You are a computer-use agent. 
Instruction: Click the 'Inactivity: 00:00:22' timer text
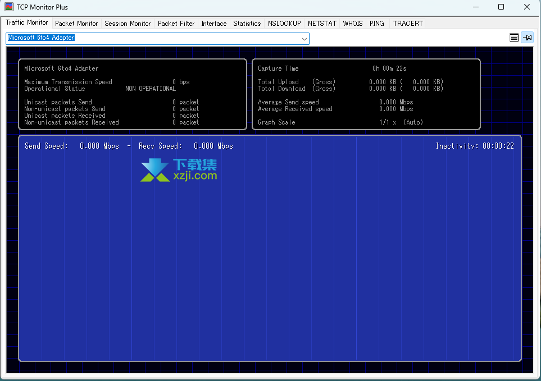[x=475, y=146]
